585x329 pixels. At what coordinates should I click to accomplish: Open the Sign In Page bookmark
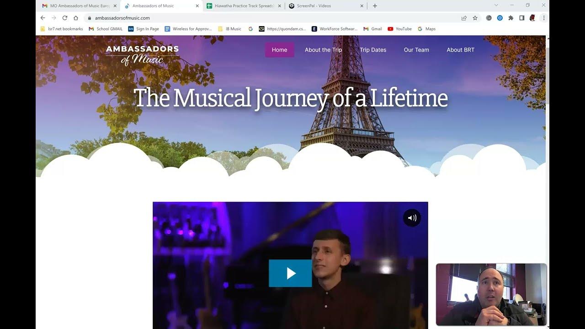point(144,29)
